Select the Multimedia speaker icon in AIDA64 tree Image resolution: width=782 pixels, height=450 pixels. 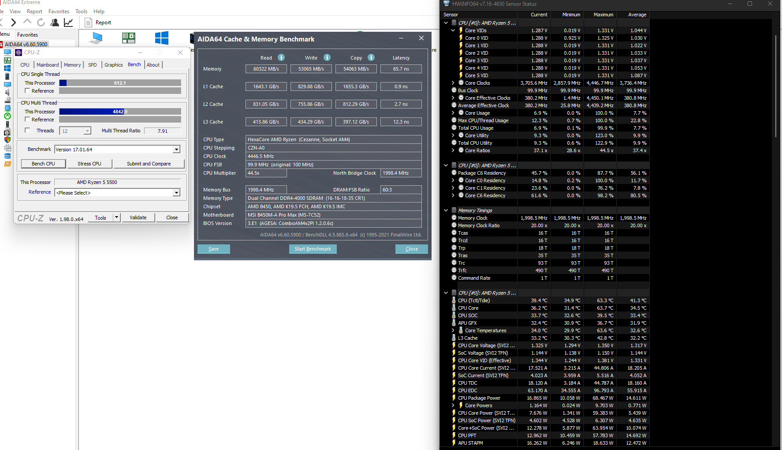tap(7, 92)
